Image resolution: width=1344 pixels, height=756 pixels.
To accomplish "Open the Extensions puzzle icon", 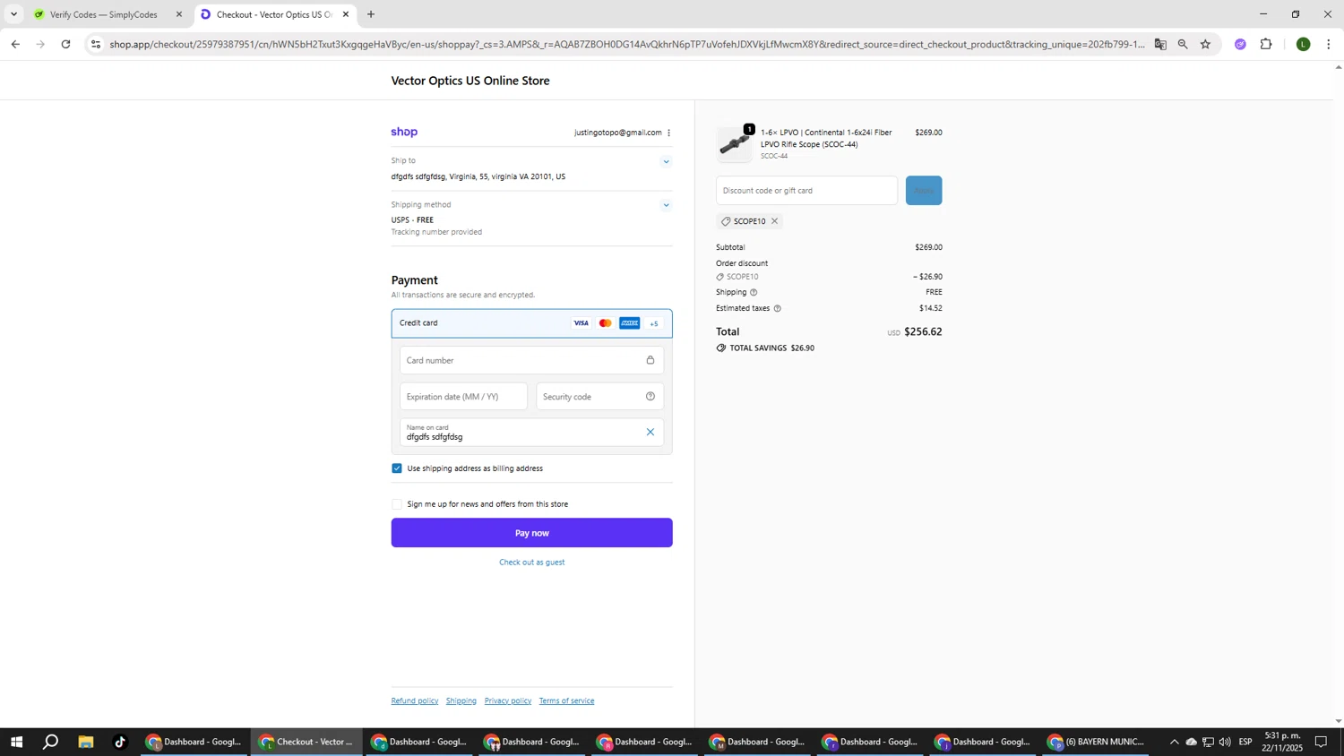I will (1266, 44).
